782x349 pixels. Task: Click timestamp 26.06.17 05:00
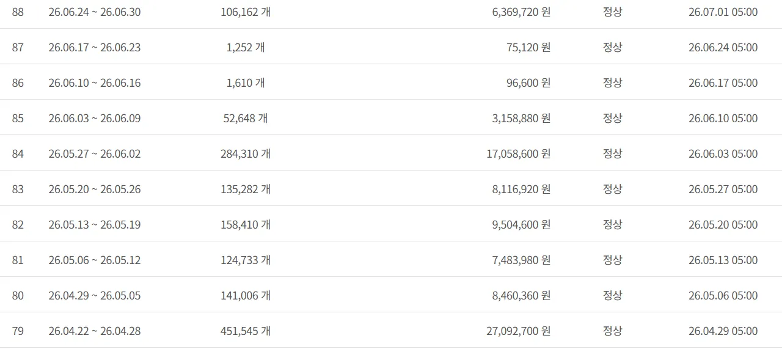point(723,83)
